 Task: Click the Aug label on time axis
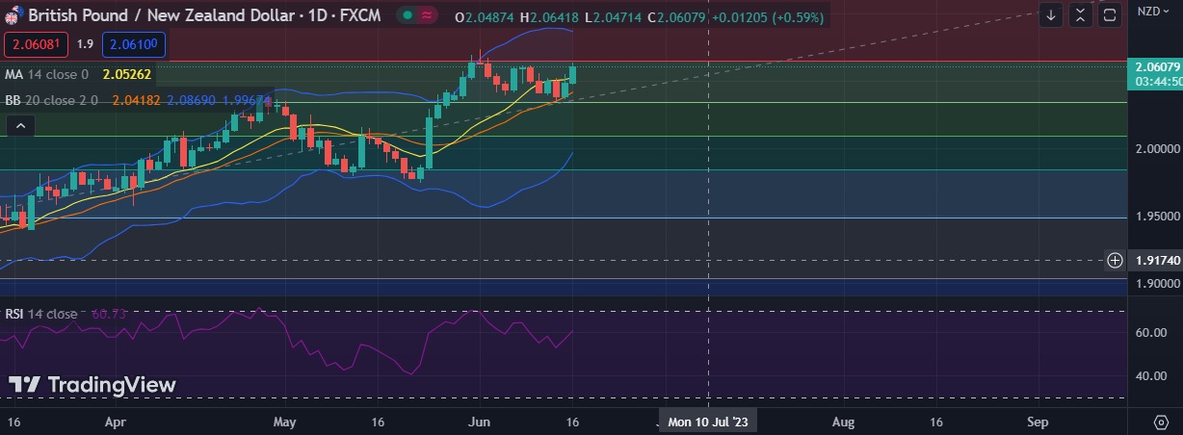coord(843,422)
